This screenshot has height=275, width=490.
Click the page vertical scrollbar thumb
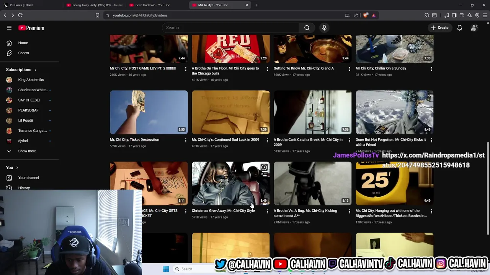(x=488, y=188)
